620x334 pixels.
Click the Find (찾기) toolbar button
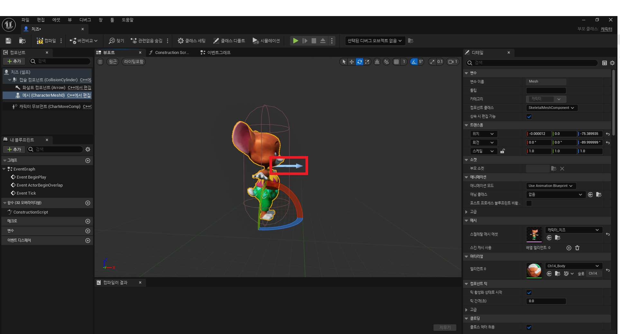116,41
